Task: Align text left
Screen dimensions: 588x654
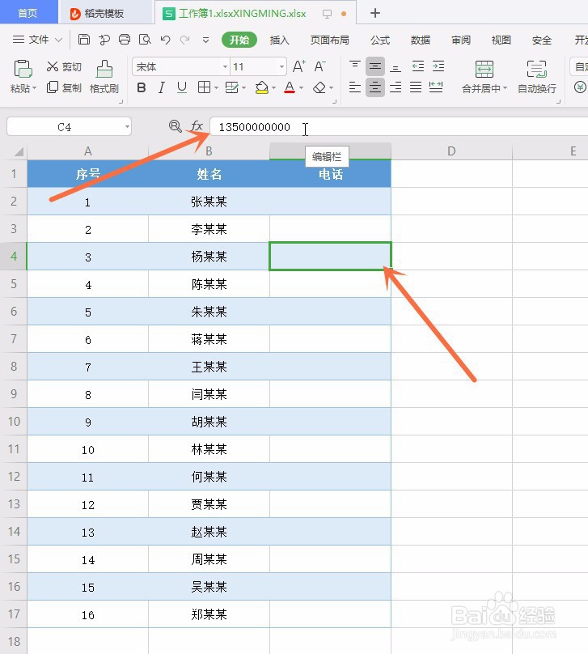Action: tap(354, 87)
